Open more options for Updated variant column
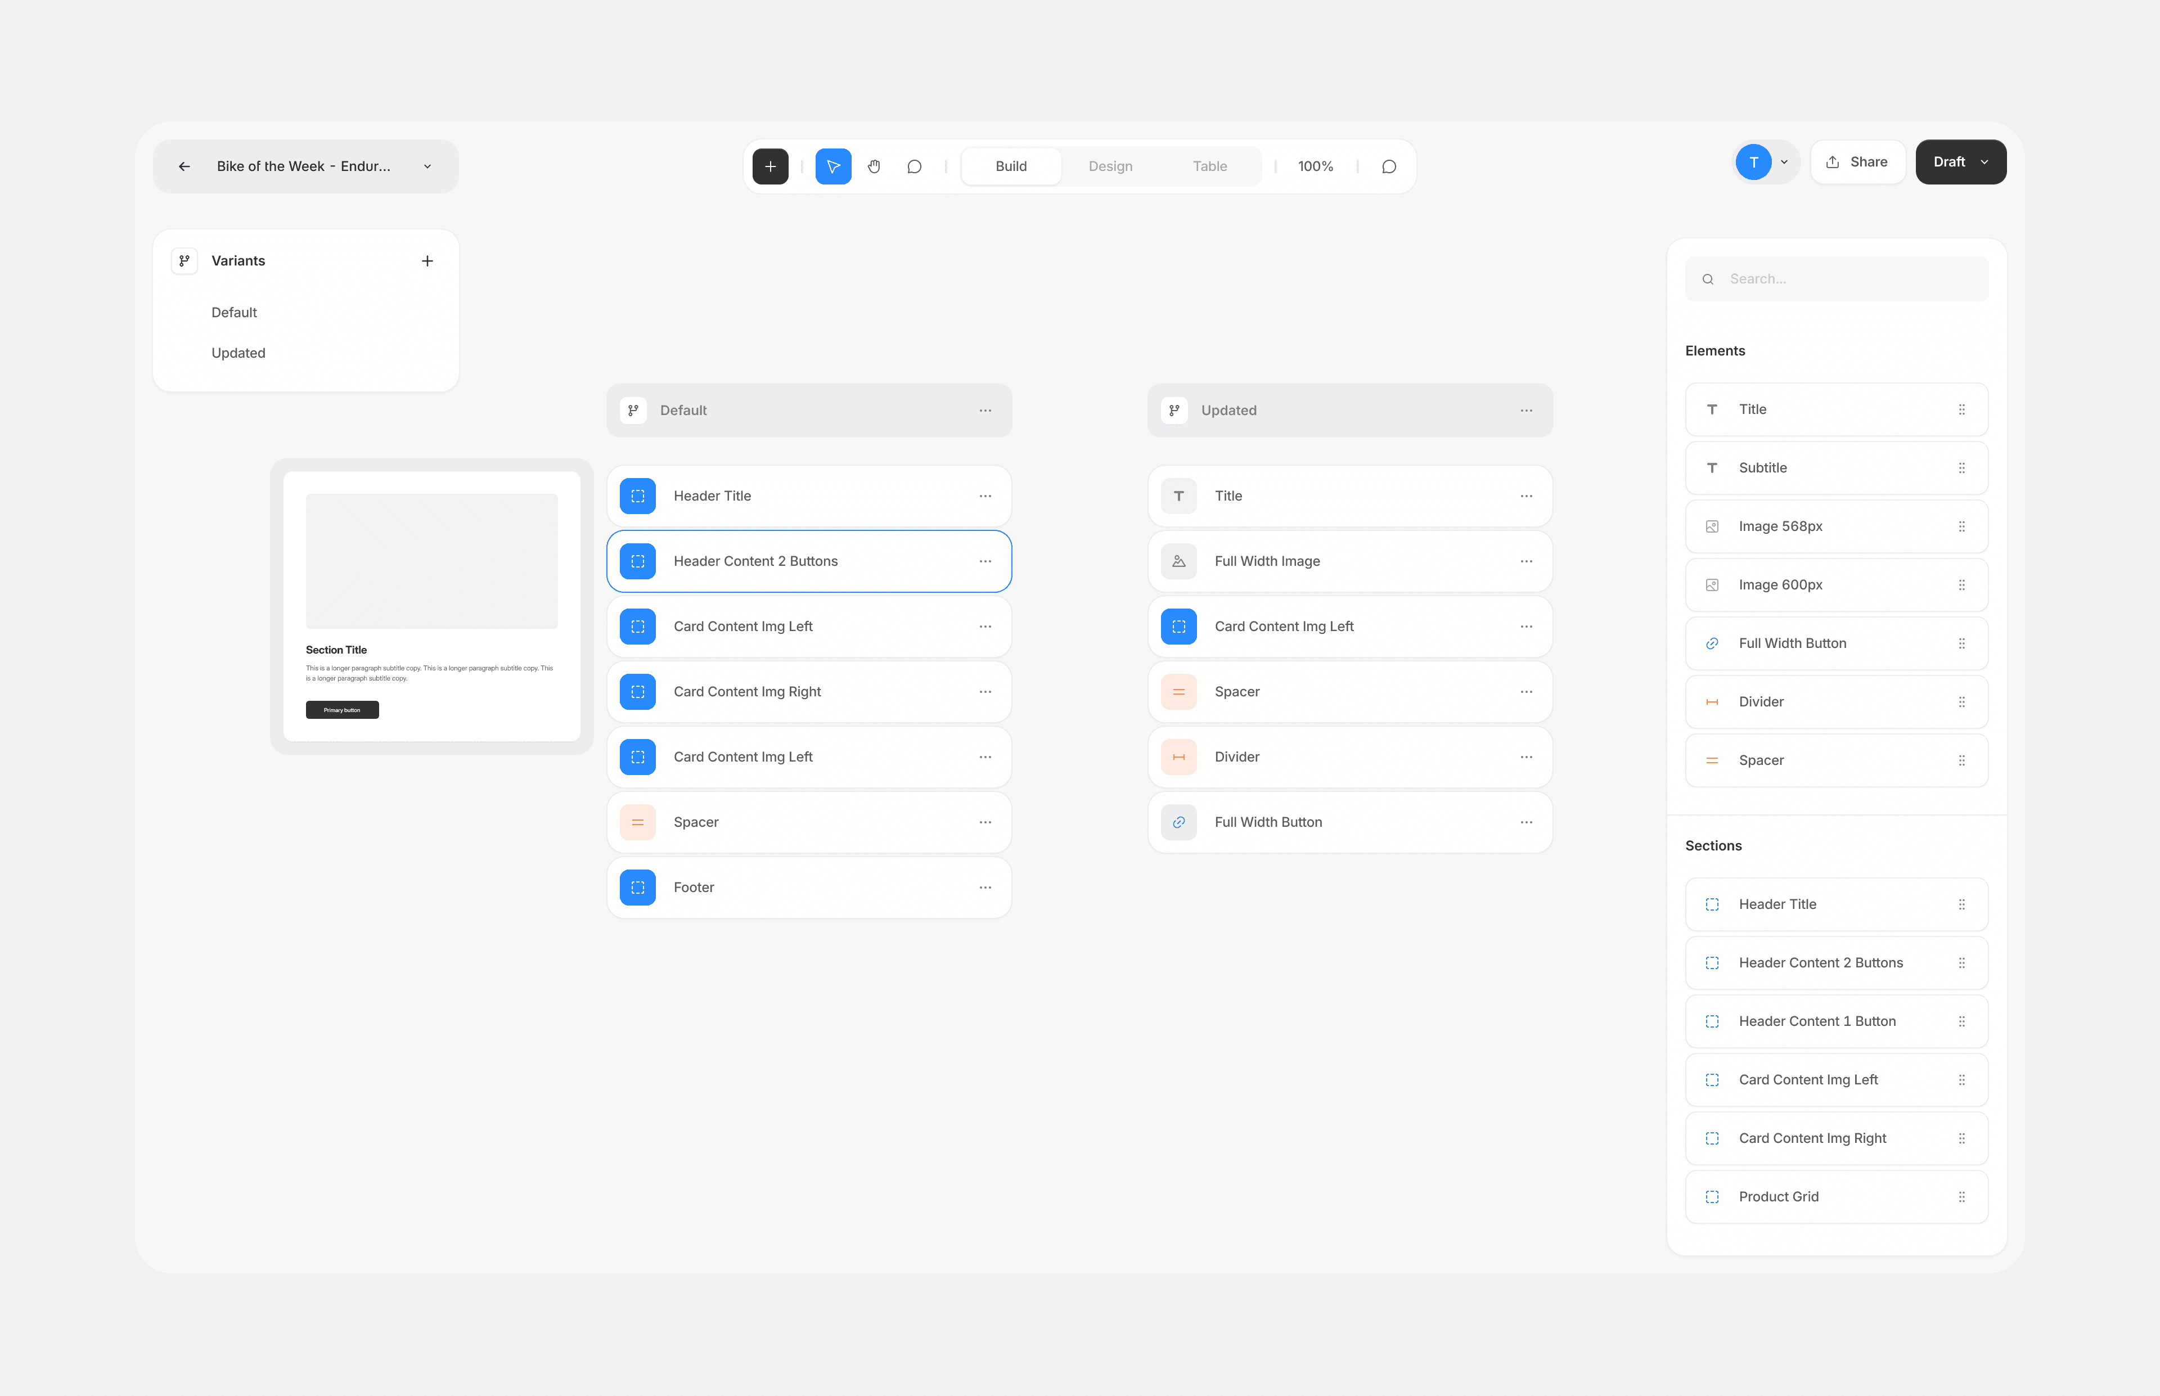Screen dimensions: 2160x1396 [1527, 411]
